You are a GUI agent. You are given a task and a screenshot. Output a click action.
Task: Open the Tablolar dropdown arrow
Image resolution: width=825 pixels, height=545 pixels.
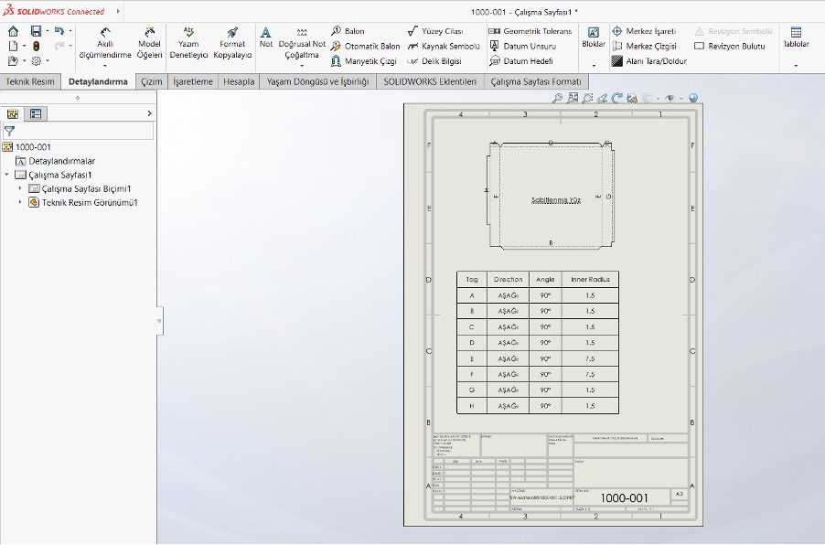796,65
